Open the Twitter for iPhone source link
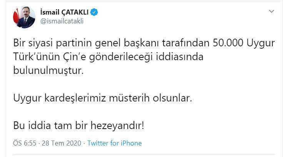Viewport: 285px width, 157px height. tap(114, 143)
